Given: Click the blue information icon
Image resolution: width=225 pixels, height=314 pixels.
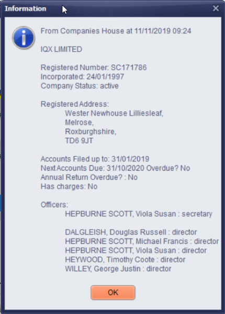Looking at the screenshot, I should 24,38.
